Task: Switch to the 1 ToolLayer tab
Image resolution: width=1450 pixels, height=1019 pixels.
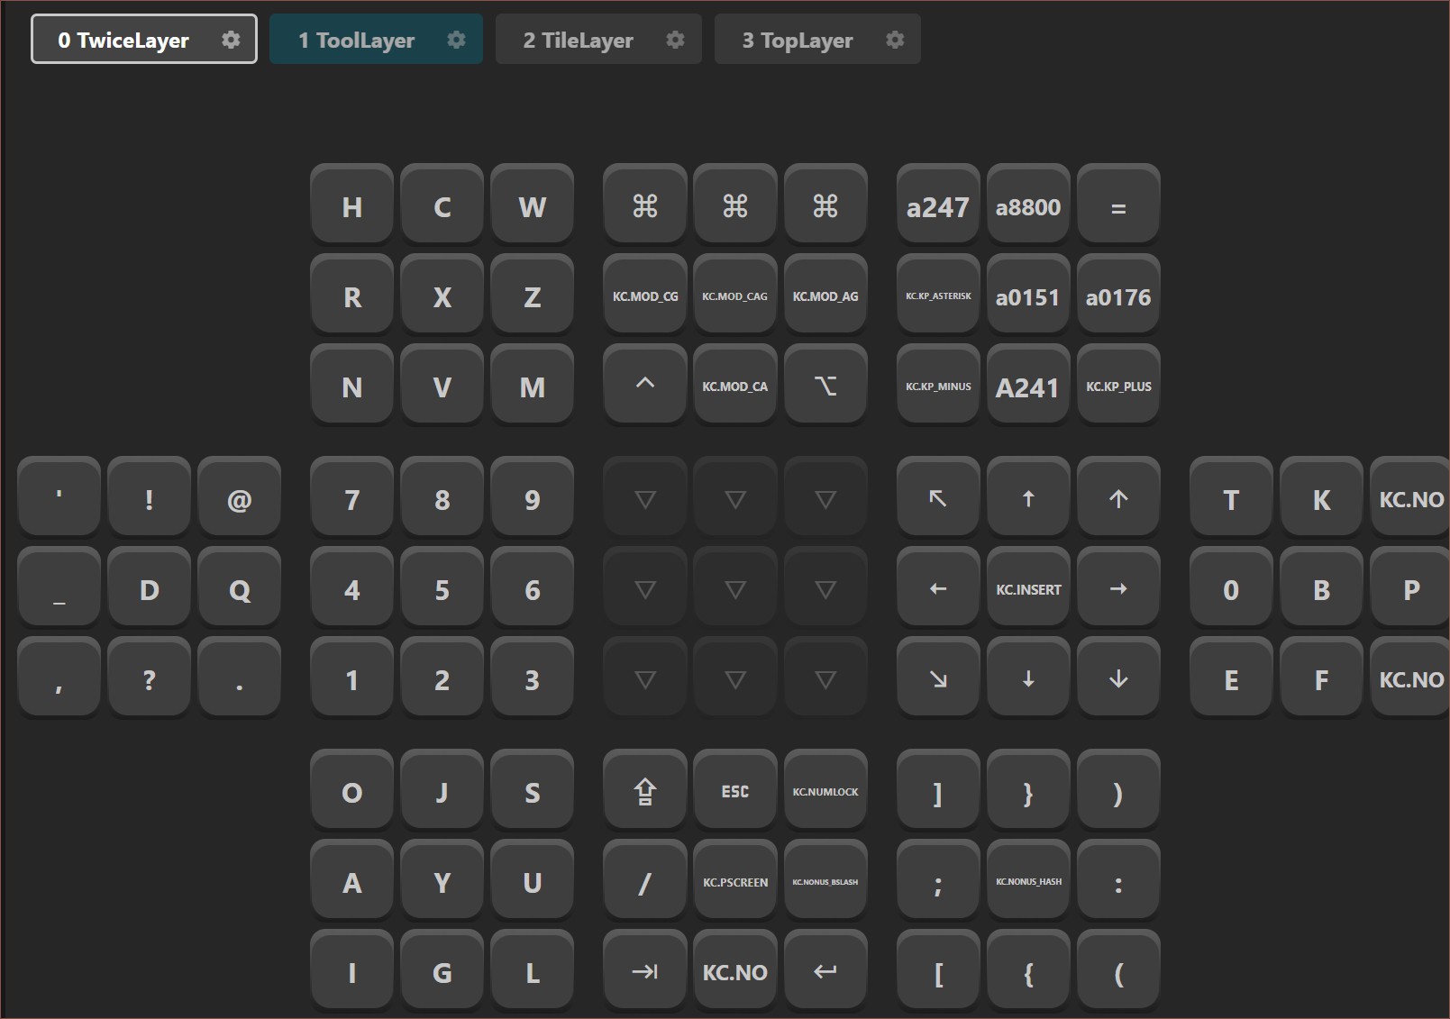Action: click(357, 40)
